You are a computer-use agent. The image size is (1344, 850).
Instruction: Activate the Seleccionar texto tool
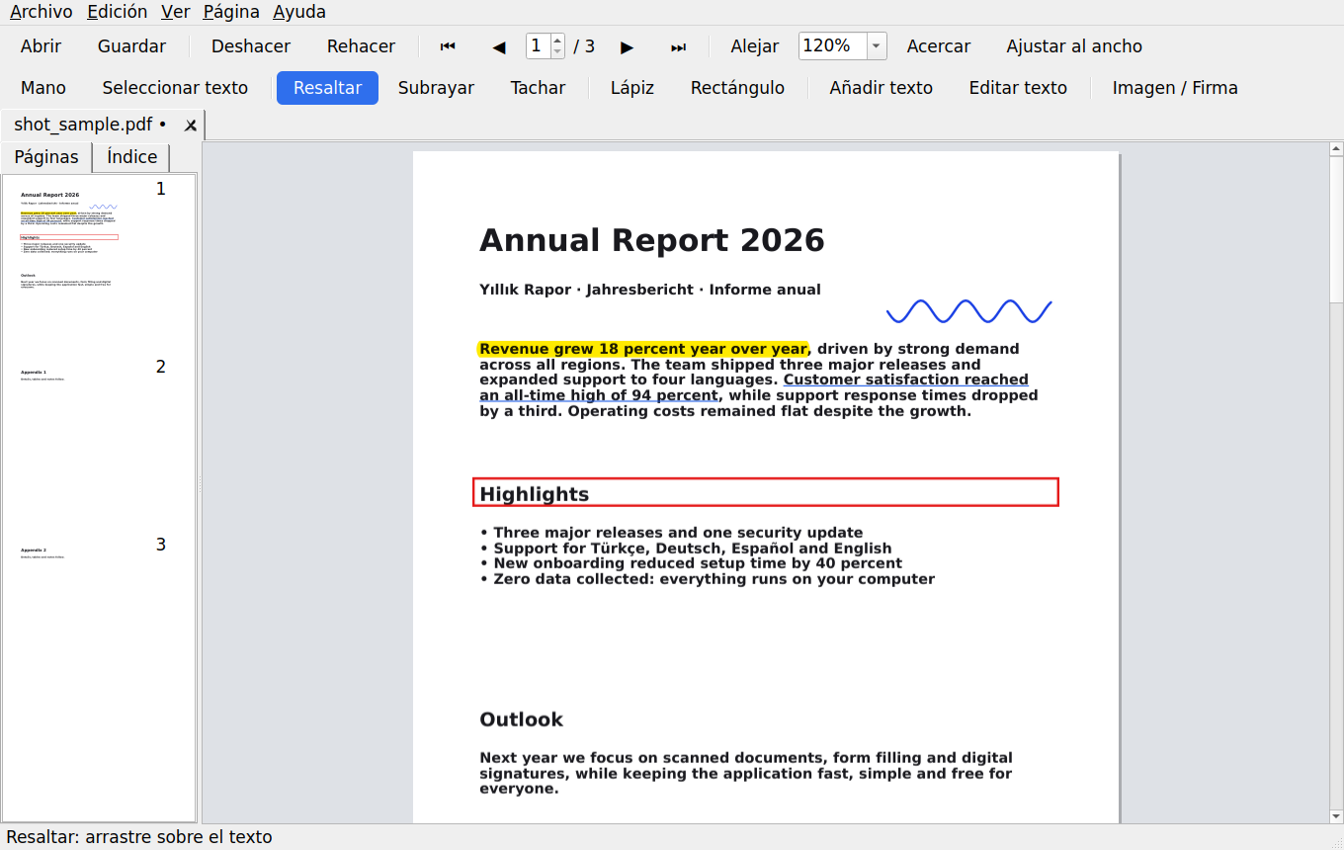(175, 88)
